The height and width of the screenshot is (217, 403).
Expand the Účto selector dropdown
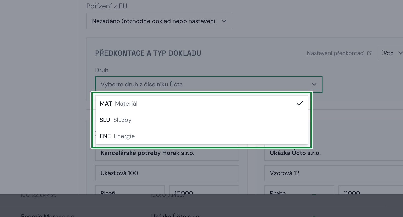pos(391,53)
